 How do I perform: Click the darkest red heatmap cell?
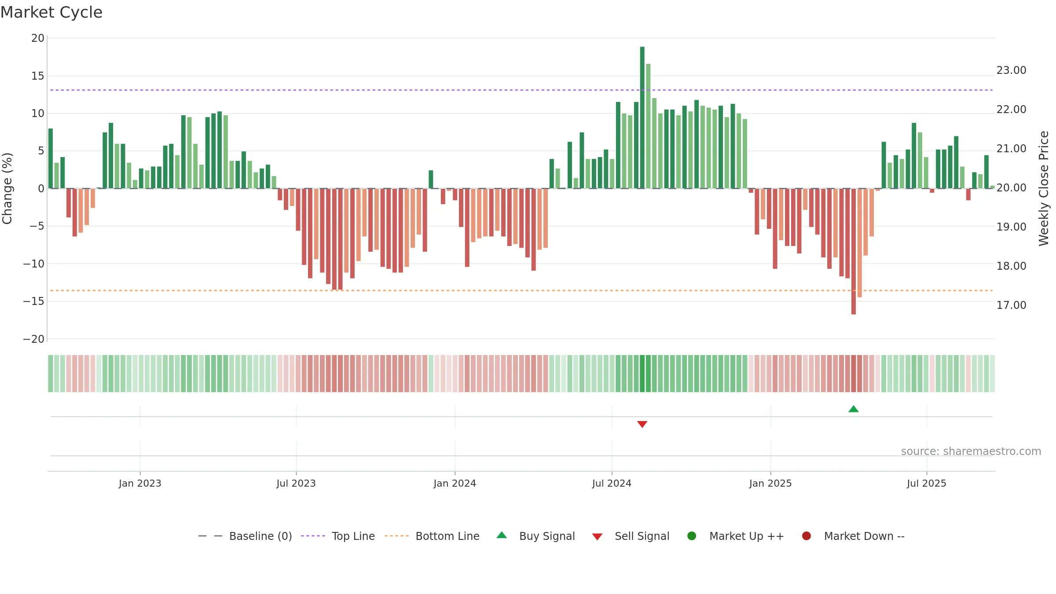(854, 374)
